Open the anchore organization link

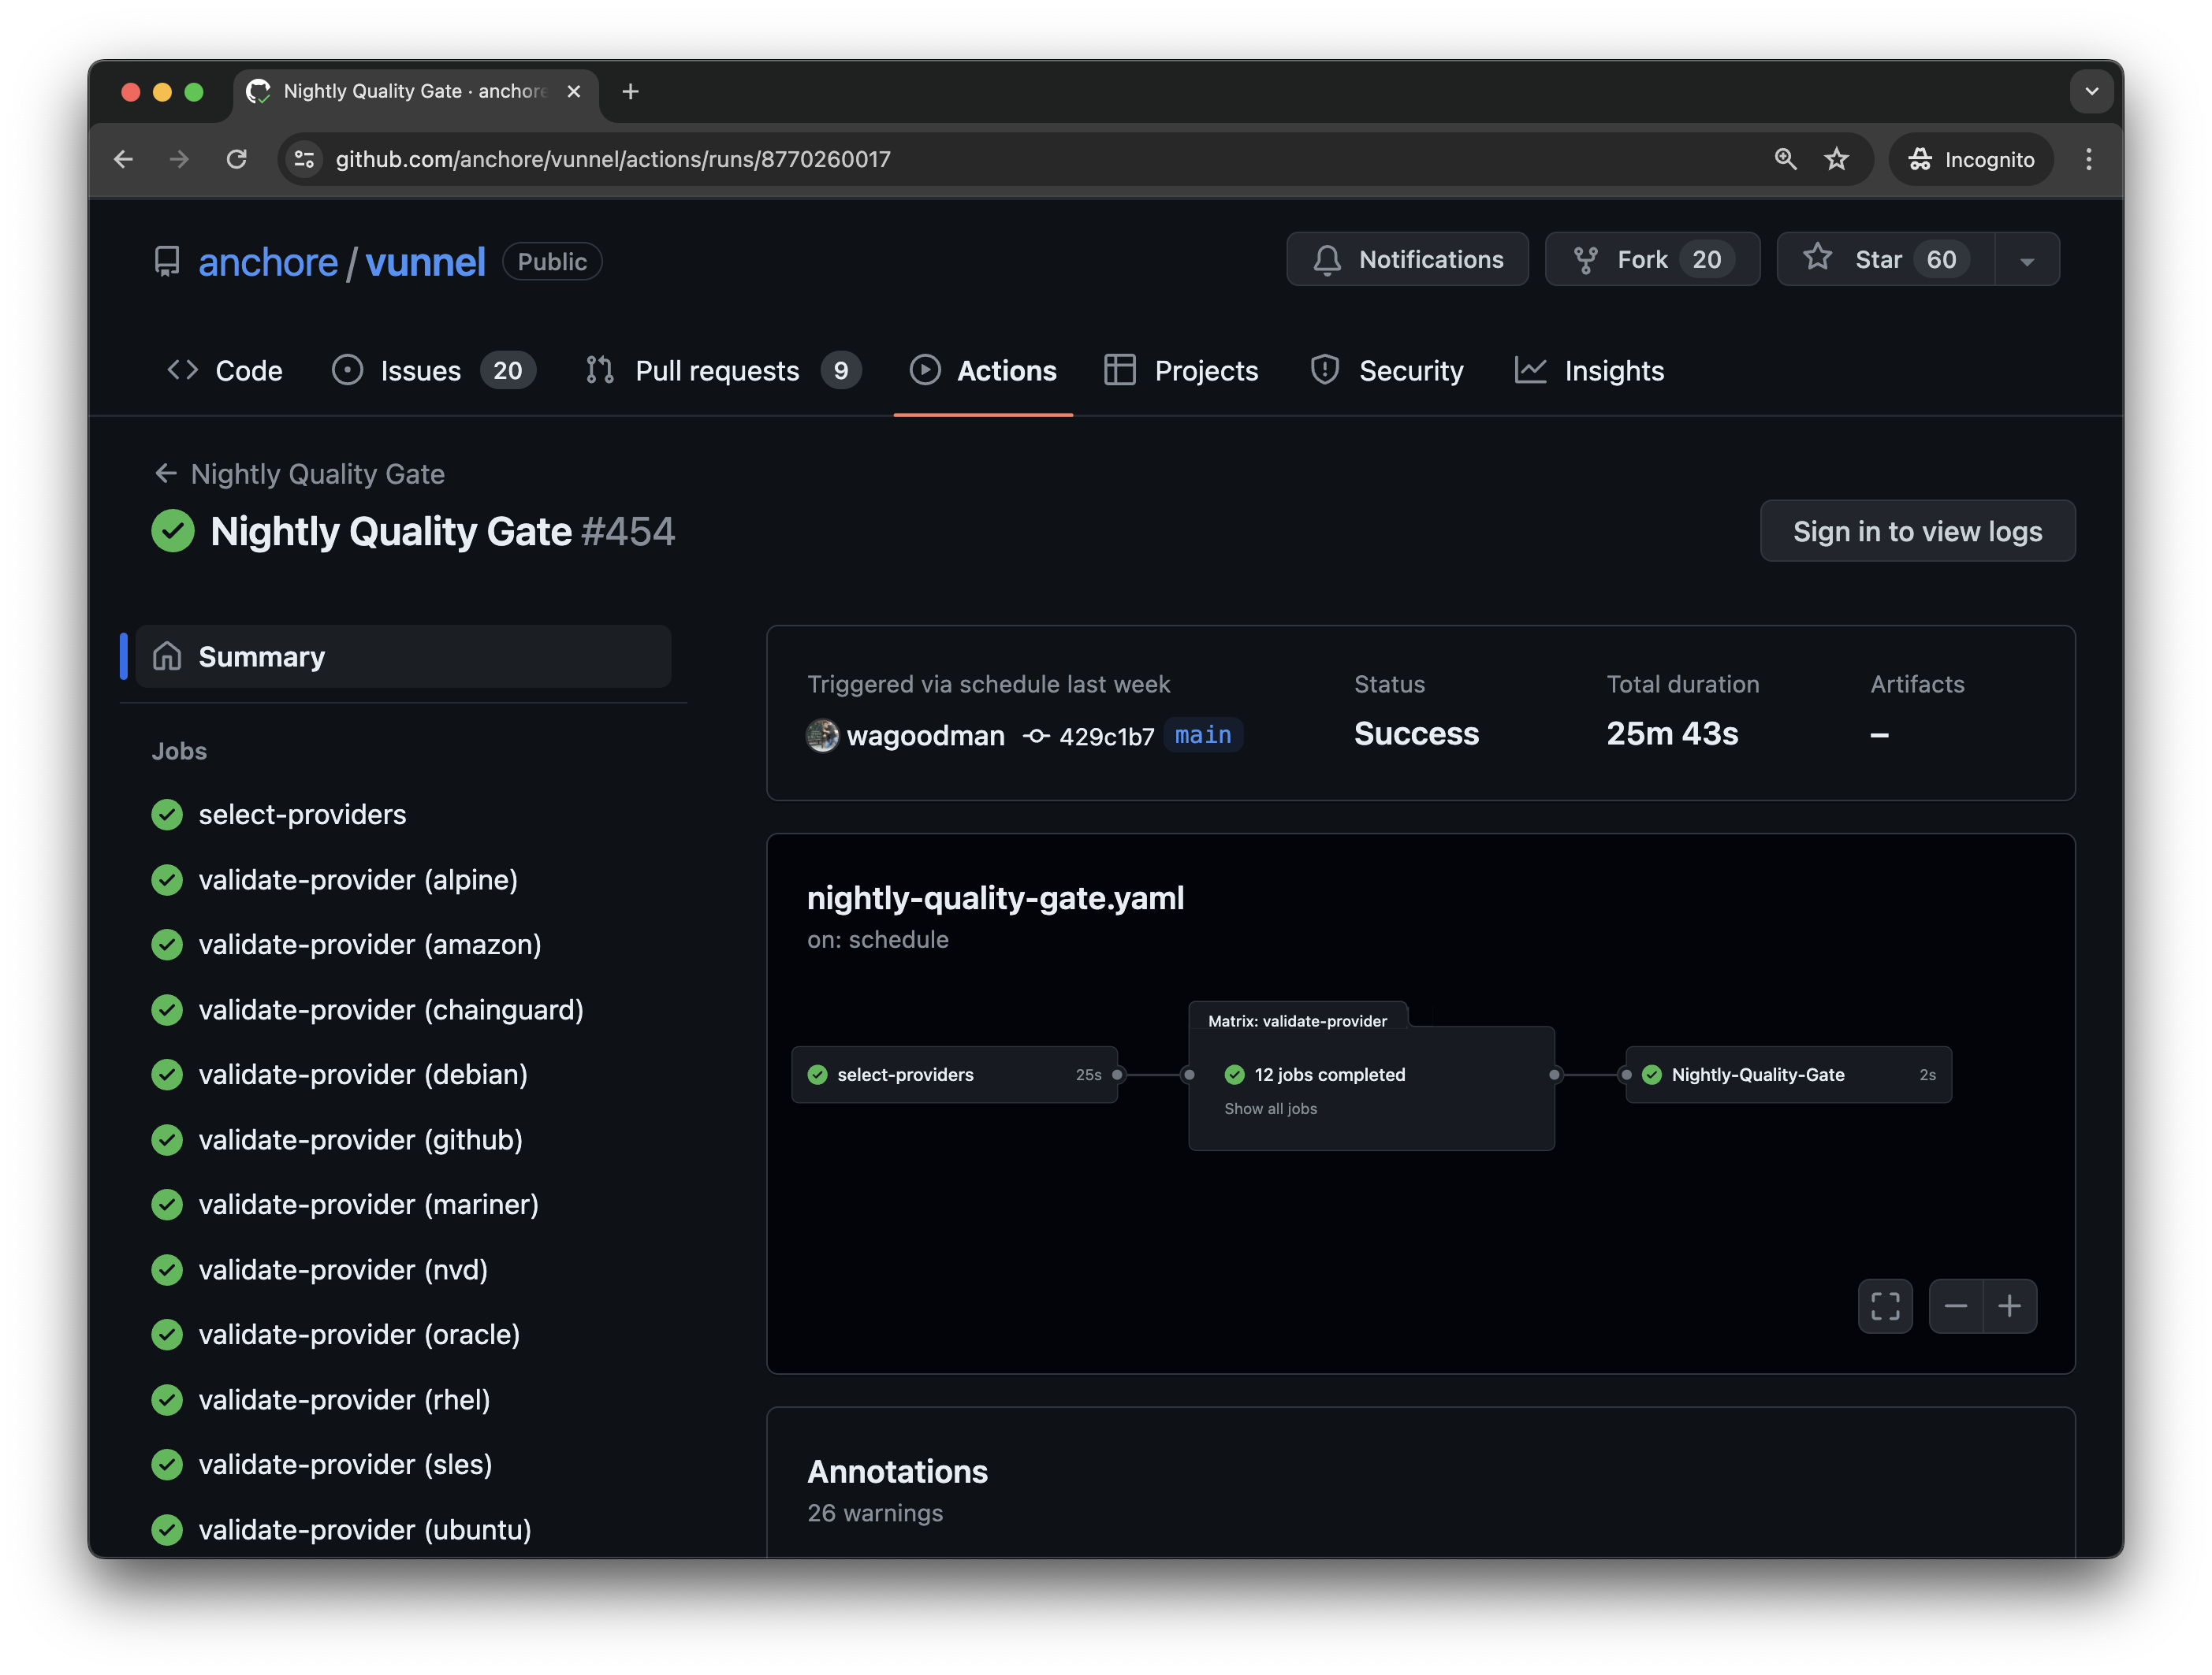[268, 262]
